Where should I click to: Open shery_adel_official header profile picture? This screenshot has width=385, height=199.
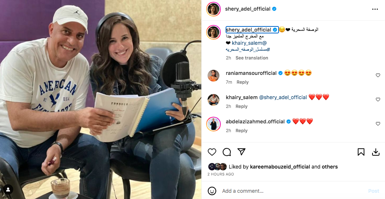tap(213, 9)
